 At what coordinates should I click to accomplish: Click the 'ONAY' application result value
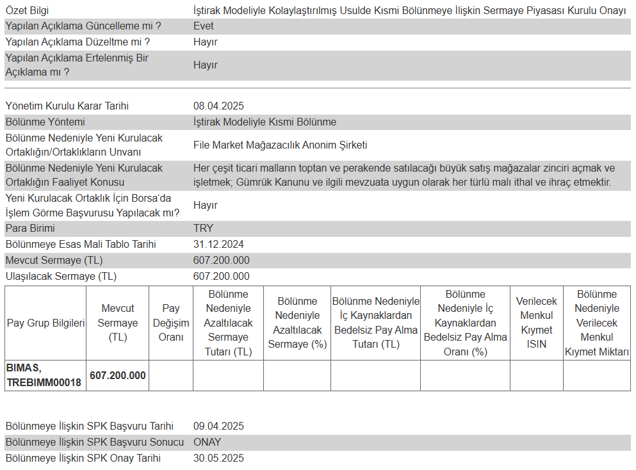(206, 442)
